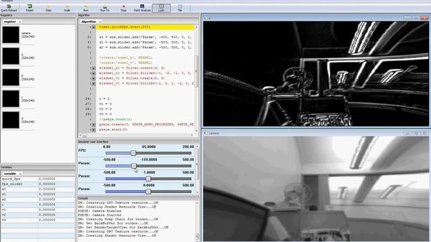The height and width of the screenshot is (242, 431).
Task: Click the Quick Reload toolbar icon
Action: click(9, 8)
